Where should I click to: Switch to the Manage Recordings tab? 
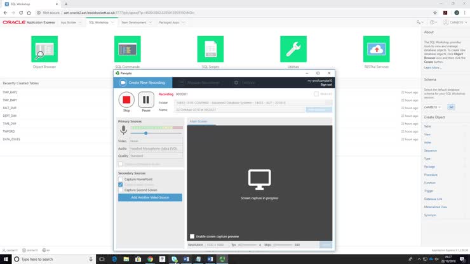[199, 82]
